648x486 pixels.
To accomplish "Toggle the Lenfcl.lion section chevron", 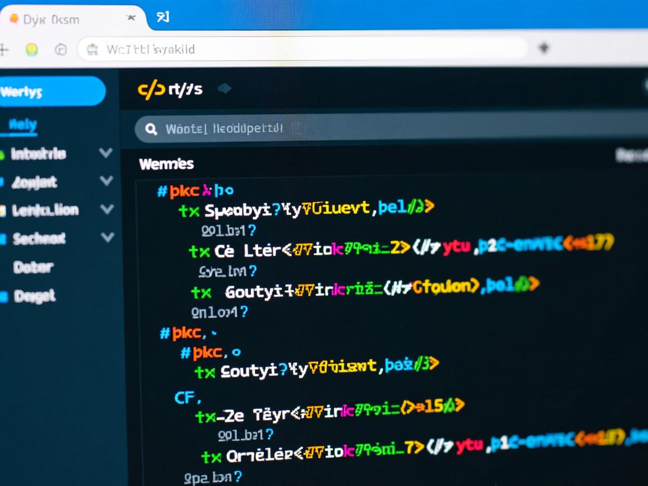I will click(106, 210).
